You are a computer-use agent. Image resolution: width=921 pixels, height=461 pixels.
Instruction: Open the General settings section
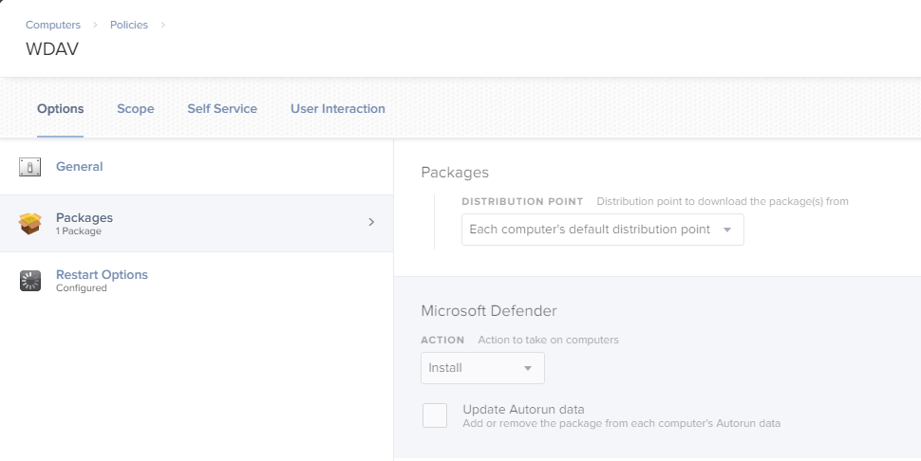pos(79,167)
